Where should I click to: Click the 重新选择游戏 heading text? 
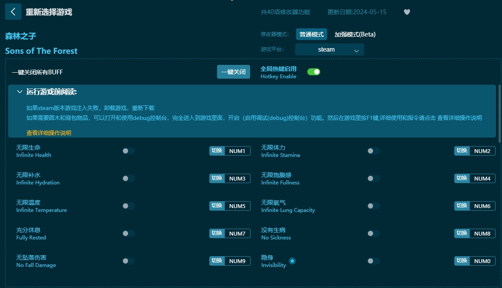(49, 12)
